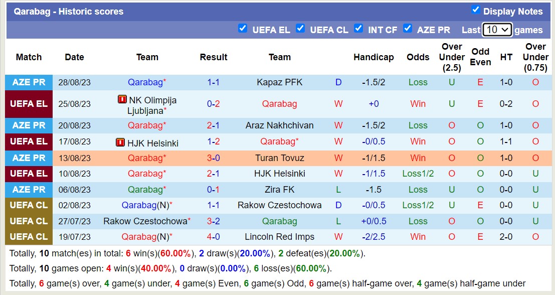
Task: Open the Lincoln Red Imps team link
Action: pyautogui.click(x=280, y=236)
